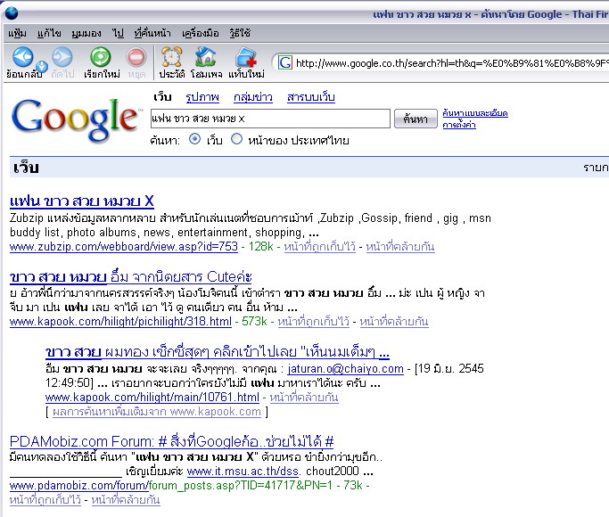The image size is (609, 517).
Task: Open www.pdamobiz.com/forum/ URL link
Action: coord(78,486)
